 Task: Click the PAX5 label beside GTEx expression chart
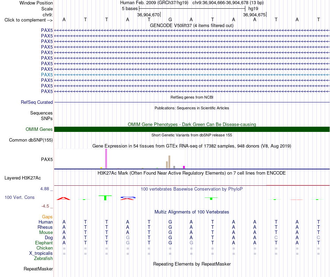click(x=47, y=159)
